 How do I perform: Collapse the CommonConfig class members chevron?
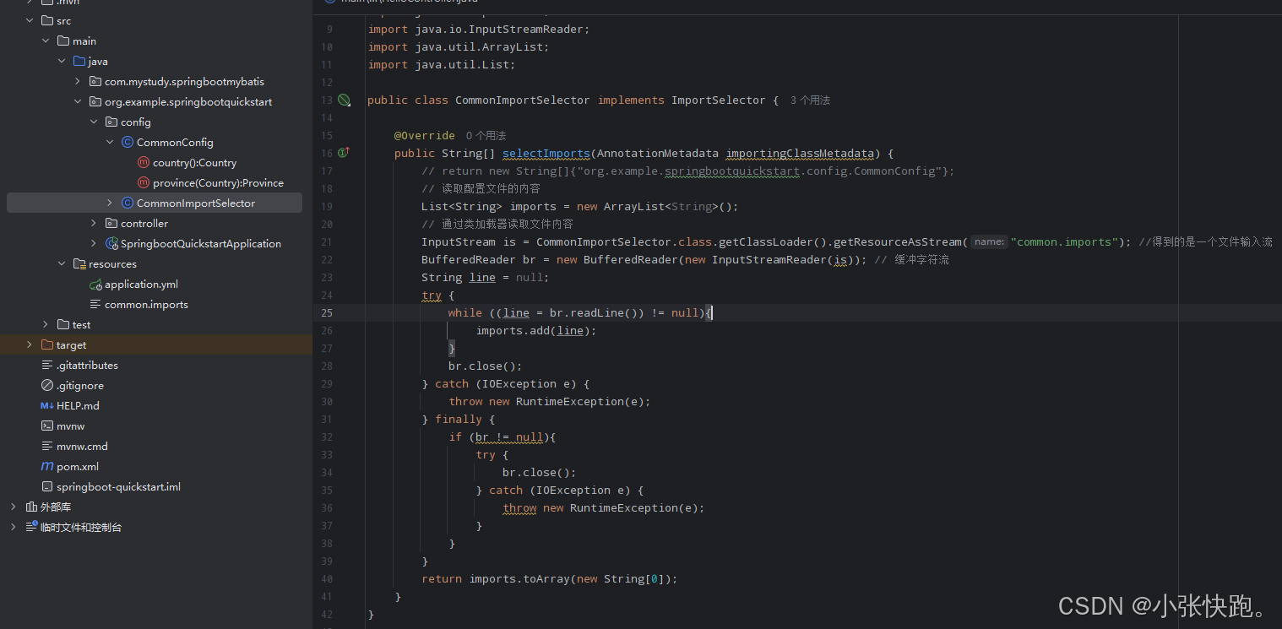click(x=110, y=143)
